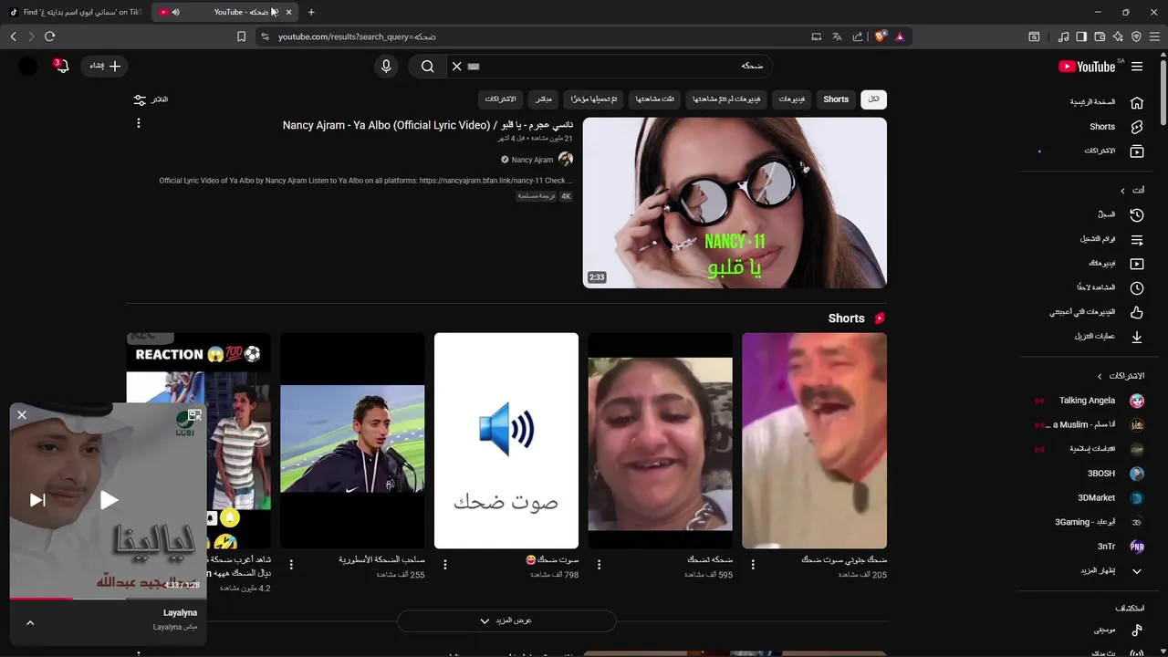The height and width of the screenshot is (657, 1168).
Task: Open the browser playlist music icon
Action: [x=1063, y=36]
